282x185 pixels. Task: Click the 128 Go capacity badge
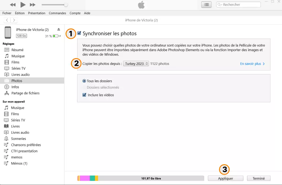point(21,36)
